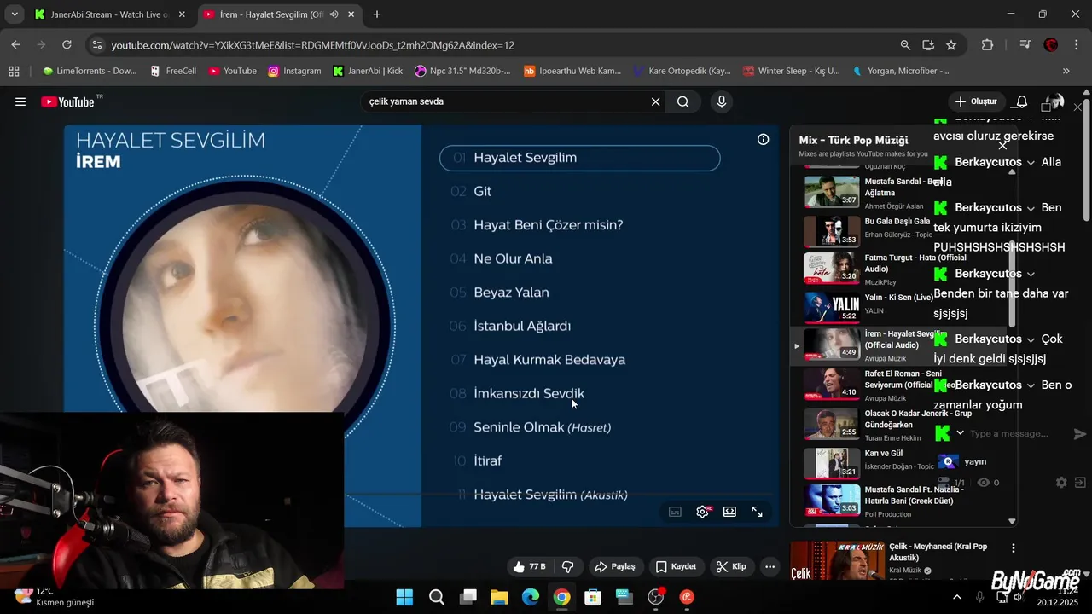Open the YouTube hamburger guide menu
The height and width of the screenshot is (614, 1092).
pos(20,101)
